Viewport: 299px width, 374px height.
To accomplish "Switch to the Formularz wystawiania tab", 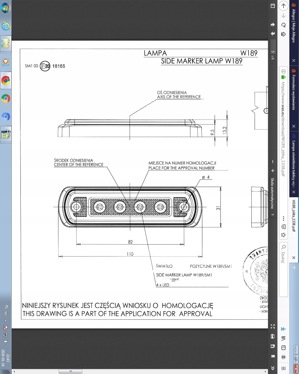I will [294, 99].
